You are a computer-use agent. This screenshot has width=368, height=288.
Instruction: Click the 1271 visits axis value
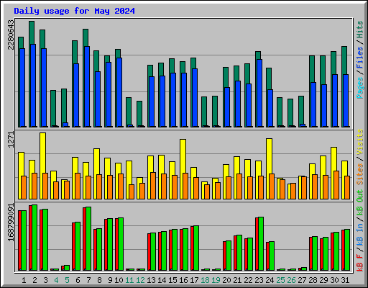[x=11, y=140]
